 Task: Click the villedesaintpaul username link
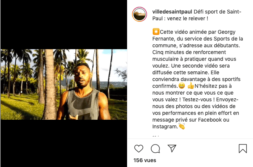pyautogui.click(x=172, y=12)
